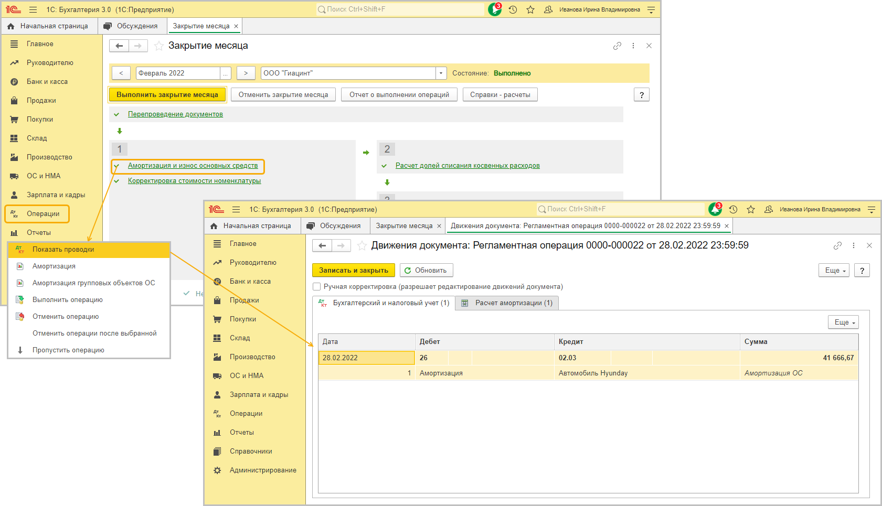This screenshot has width=882, height=506.
Task: Open notifications bell in back window
Action: pyautogui.click(x=495, y=9)
